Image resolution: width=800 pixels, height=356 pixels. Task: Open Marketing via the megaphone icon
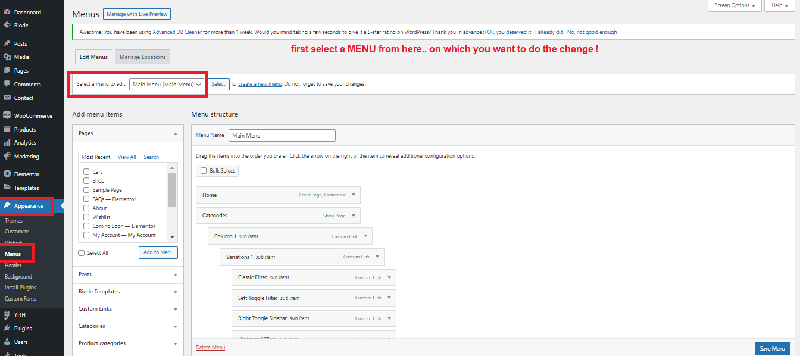pyautogui.click(x=7, y=156)
